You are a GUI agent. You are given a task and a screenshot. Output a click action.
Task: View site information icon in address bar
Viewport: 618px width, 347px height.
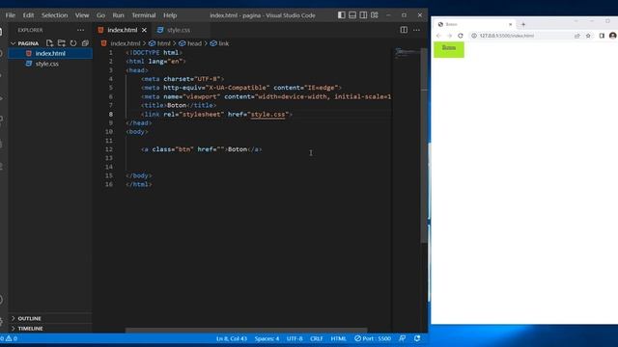(474, 36)
